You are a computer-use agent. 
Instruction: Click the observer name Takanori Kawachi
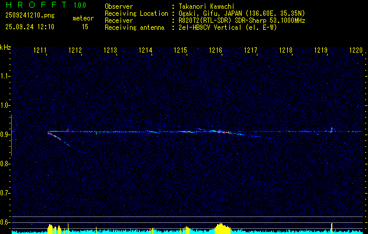pyautogui.click(x=207, y=6)
